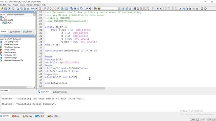
Task: Click the Paste toolbar icon
Action: click(x=25, y=9)
